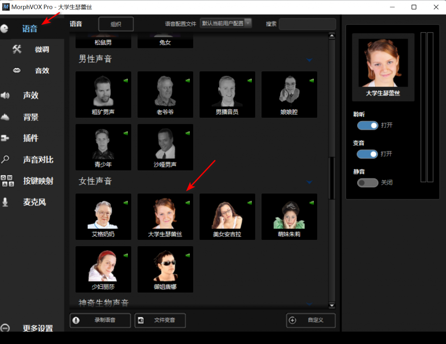This screenshot has height=344, width=446.
Task: Open the 插件 sidebar menu item
Action: click(31, 138)
